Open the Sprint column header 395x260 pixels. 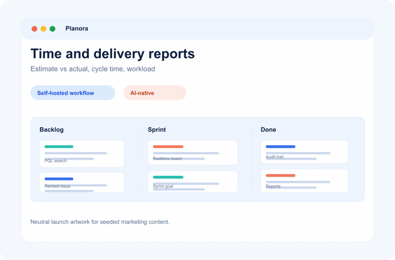157,130
